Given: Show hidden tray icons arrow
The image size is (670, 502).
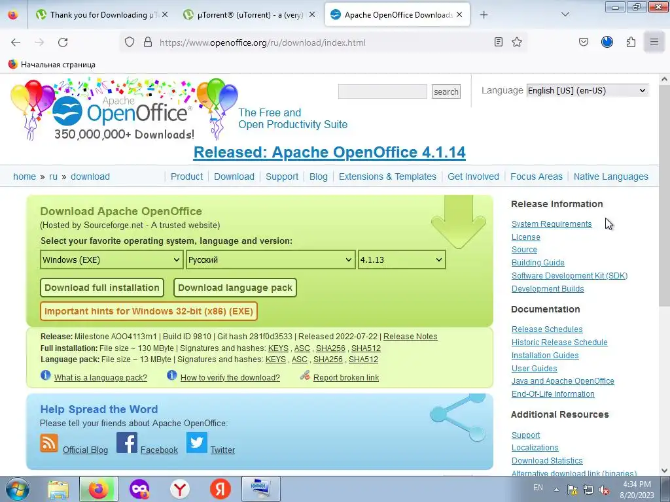Looking at the screenshot, I should 556,490.
